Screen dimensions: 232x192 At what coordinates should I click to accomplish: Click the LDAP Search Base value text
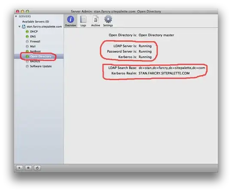pos(172,68)
